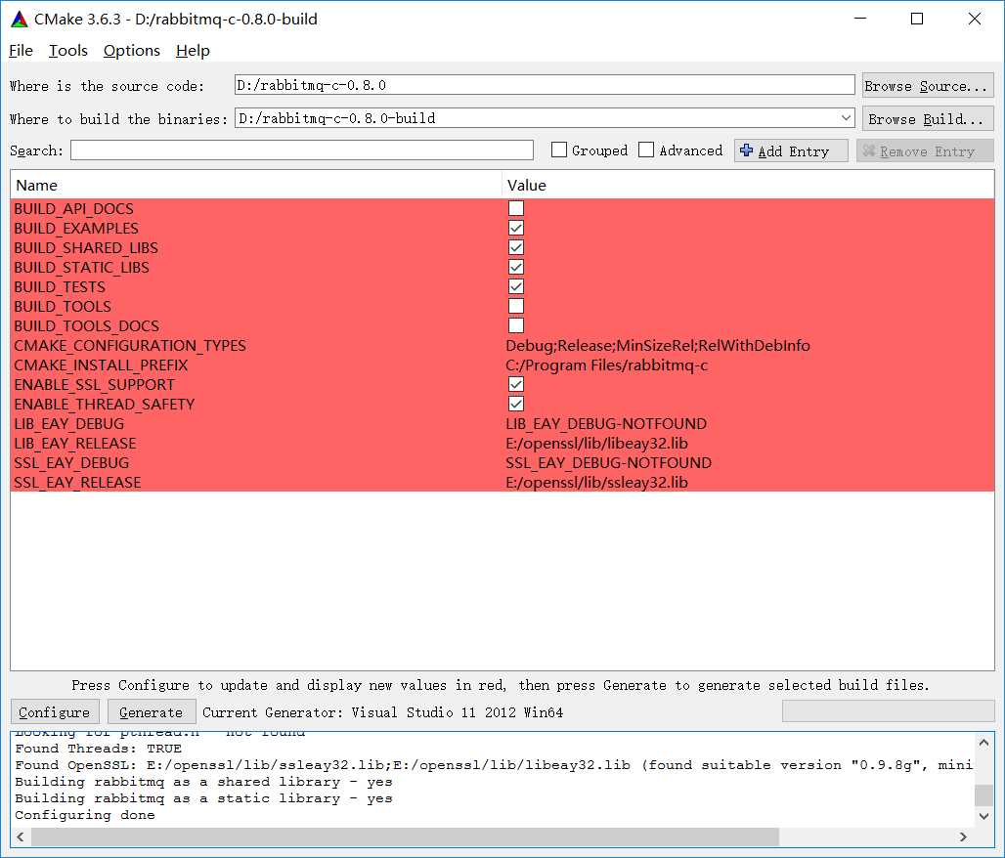
Task: Click the SSL_EAY_DEBUG-NOTFOUND value
Action: (608, 462)
